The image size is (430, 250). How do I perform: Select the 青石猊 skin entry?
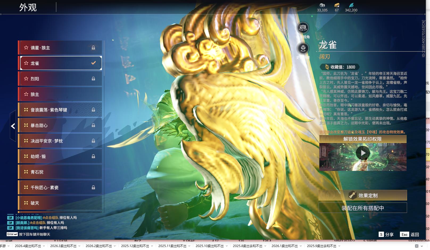pos(60,172)
